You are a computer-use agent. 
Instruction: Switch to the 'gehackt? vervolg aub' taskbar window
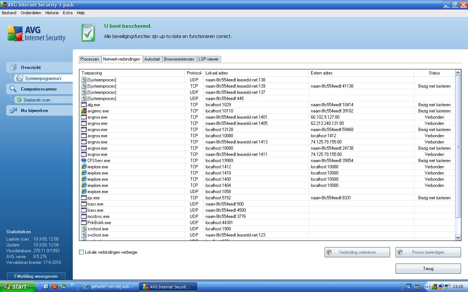click(x=110, y=287)
